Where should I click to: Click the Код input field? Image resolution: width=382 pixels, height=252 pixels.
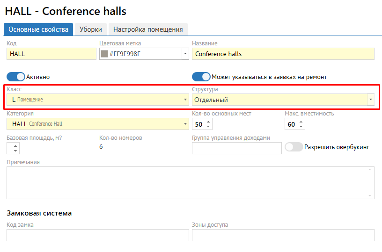[x=51, y=54]
